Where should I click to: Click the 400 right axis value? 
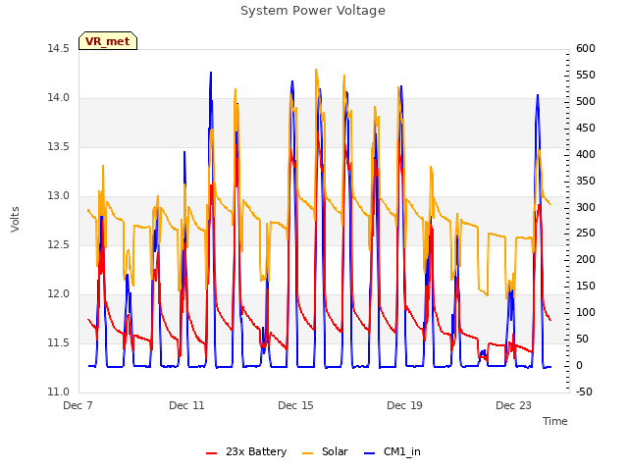586,155
